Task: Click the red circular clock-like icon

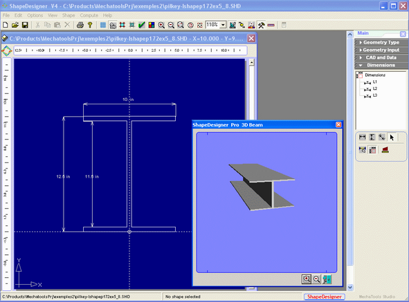Action: (190, 25)
